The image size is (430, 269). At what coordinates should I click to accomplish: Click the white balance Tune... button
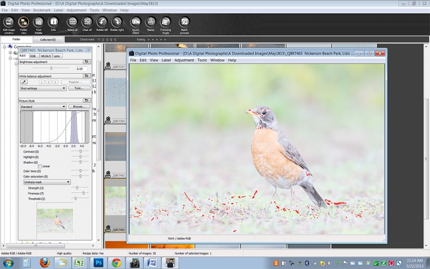point(79,88)
